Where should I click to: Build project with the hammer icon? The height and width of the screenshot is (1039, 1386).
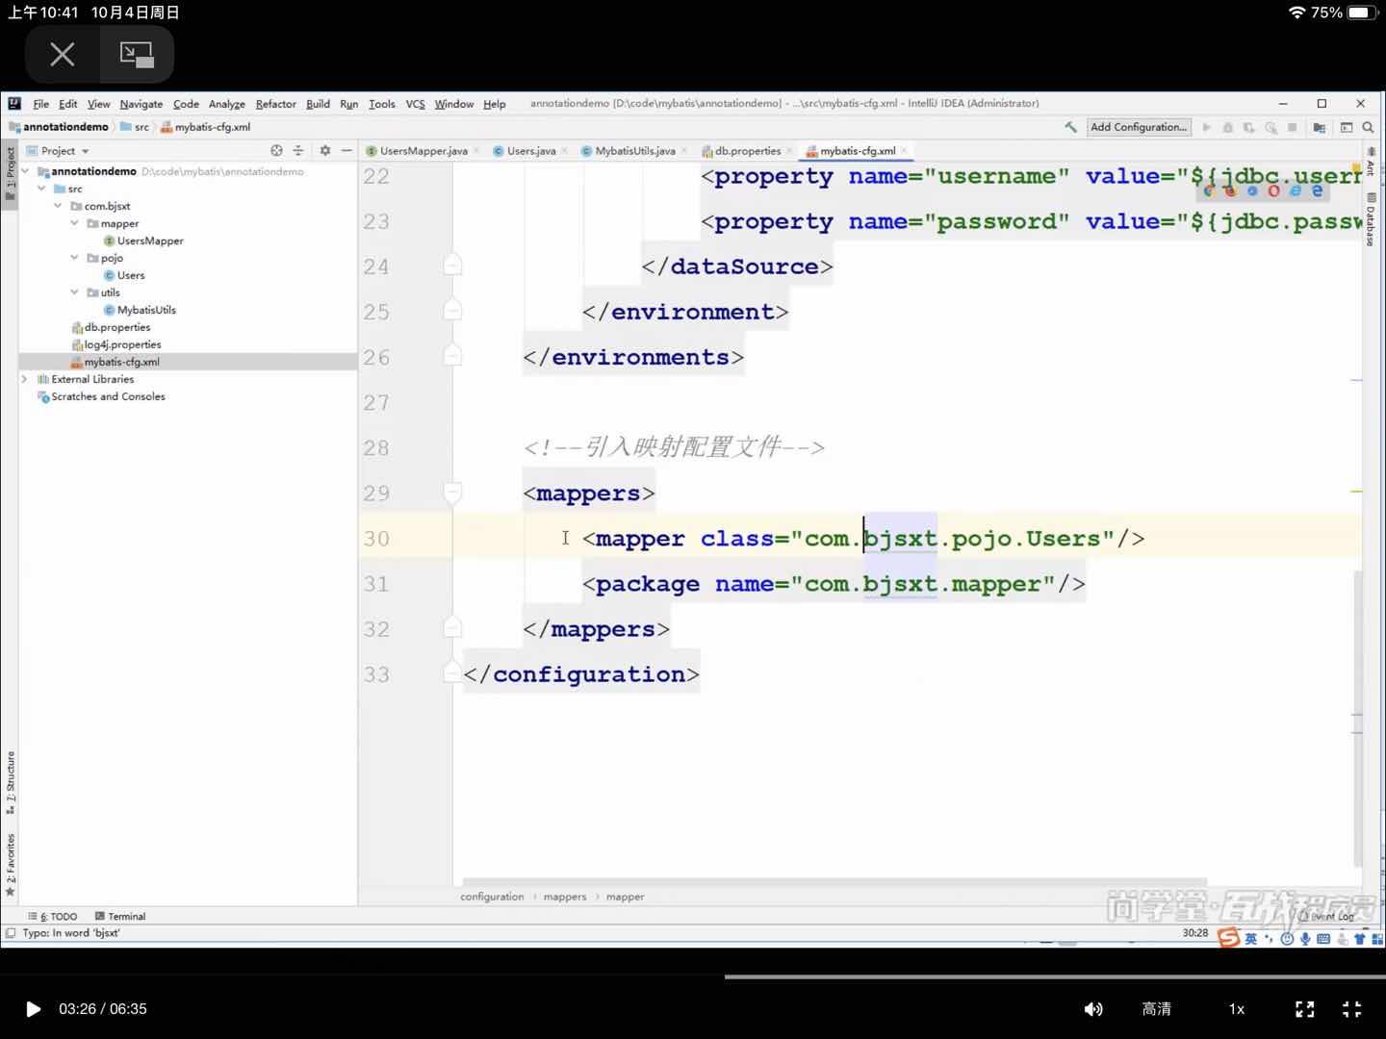tap(1070, 127)
